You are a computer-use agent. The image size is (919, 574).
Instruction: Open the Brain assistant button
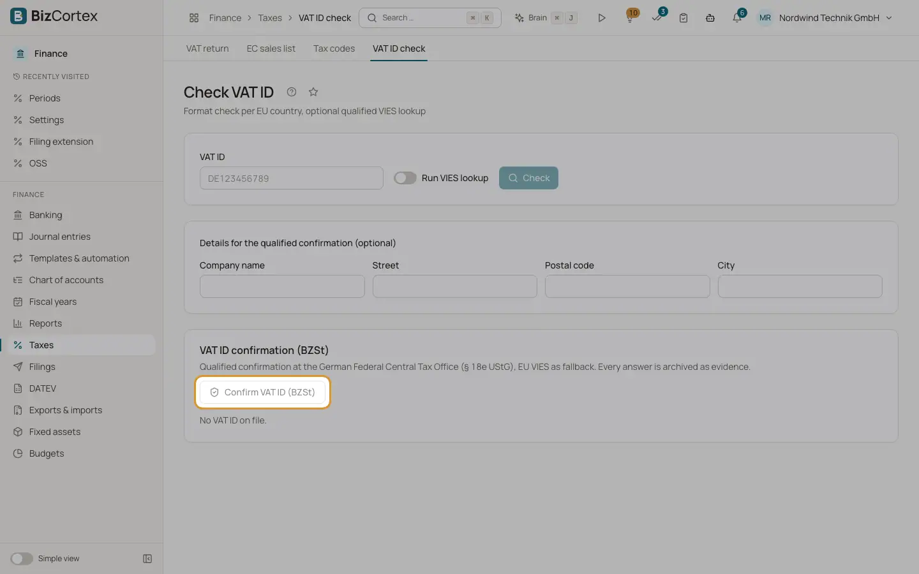546,18
